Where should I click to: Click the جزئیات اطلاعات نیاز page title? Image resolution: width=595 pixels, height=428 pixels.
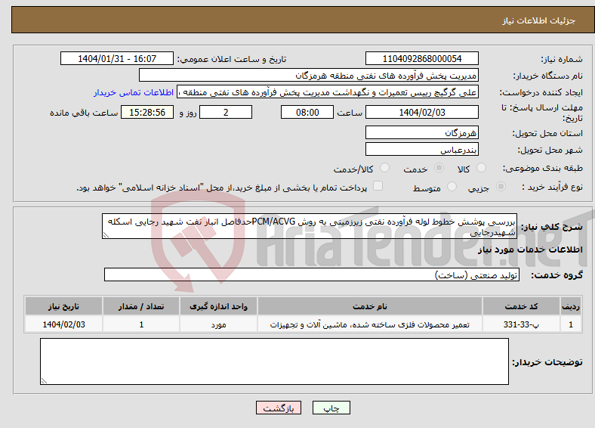(539, 20)
